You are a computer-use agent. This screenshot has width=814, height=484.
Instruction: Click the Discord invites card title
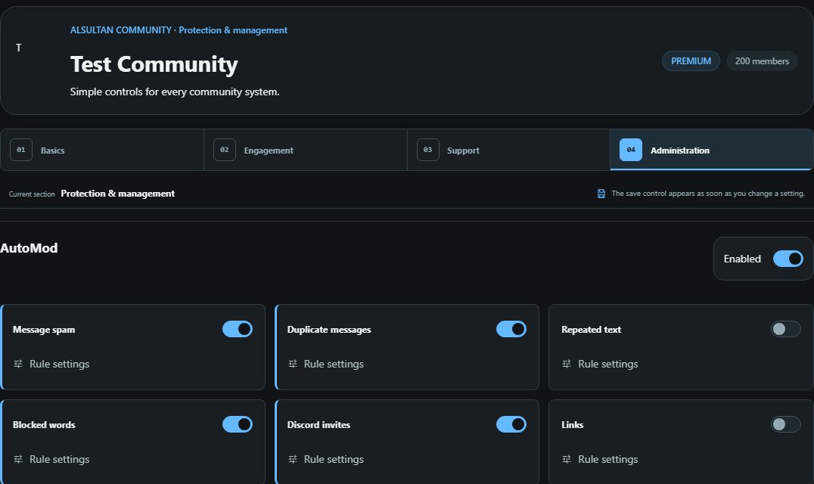318,425
